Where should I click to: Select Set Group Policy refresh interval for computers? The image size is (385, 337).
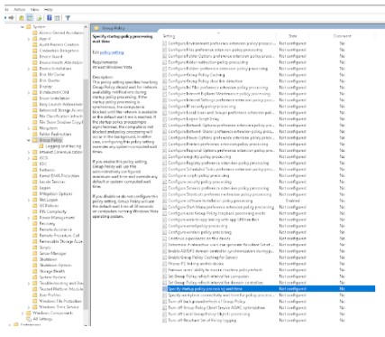[208, 276]
